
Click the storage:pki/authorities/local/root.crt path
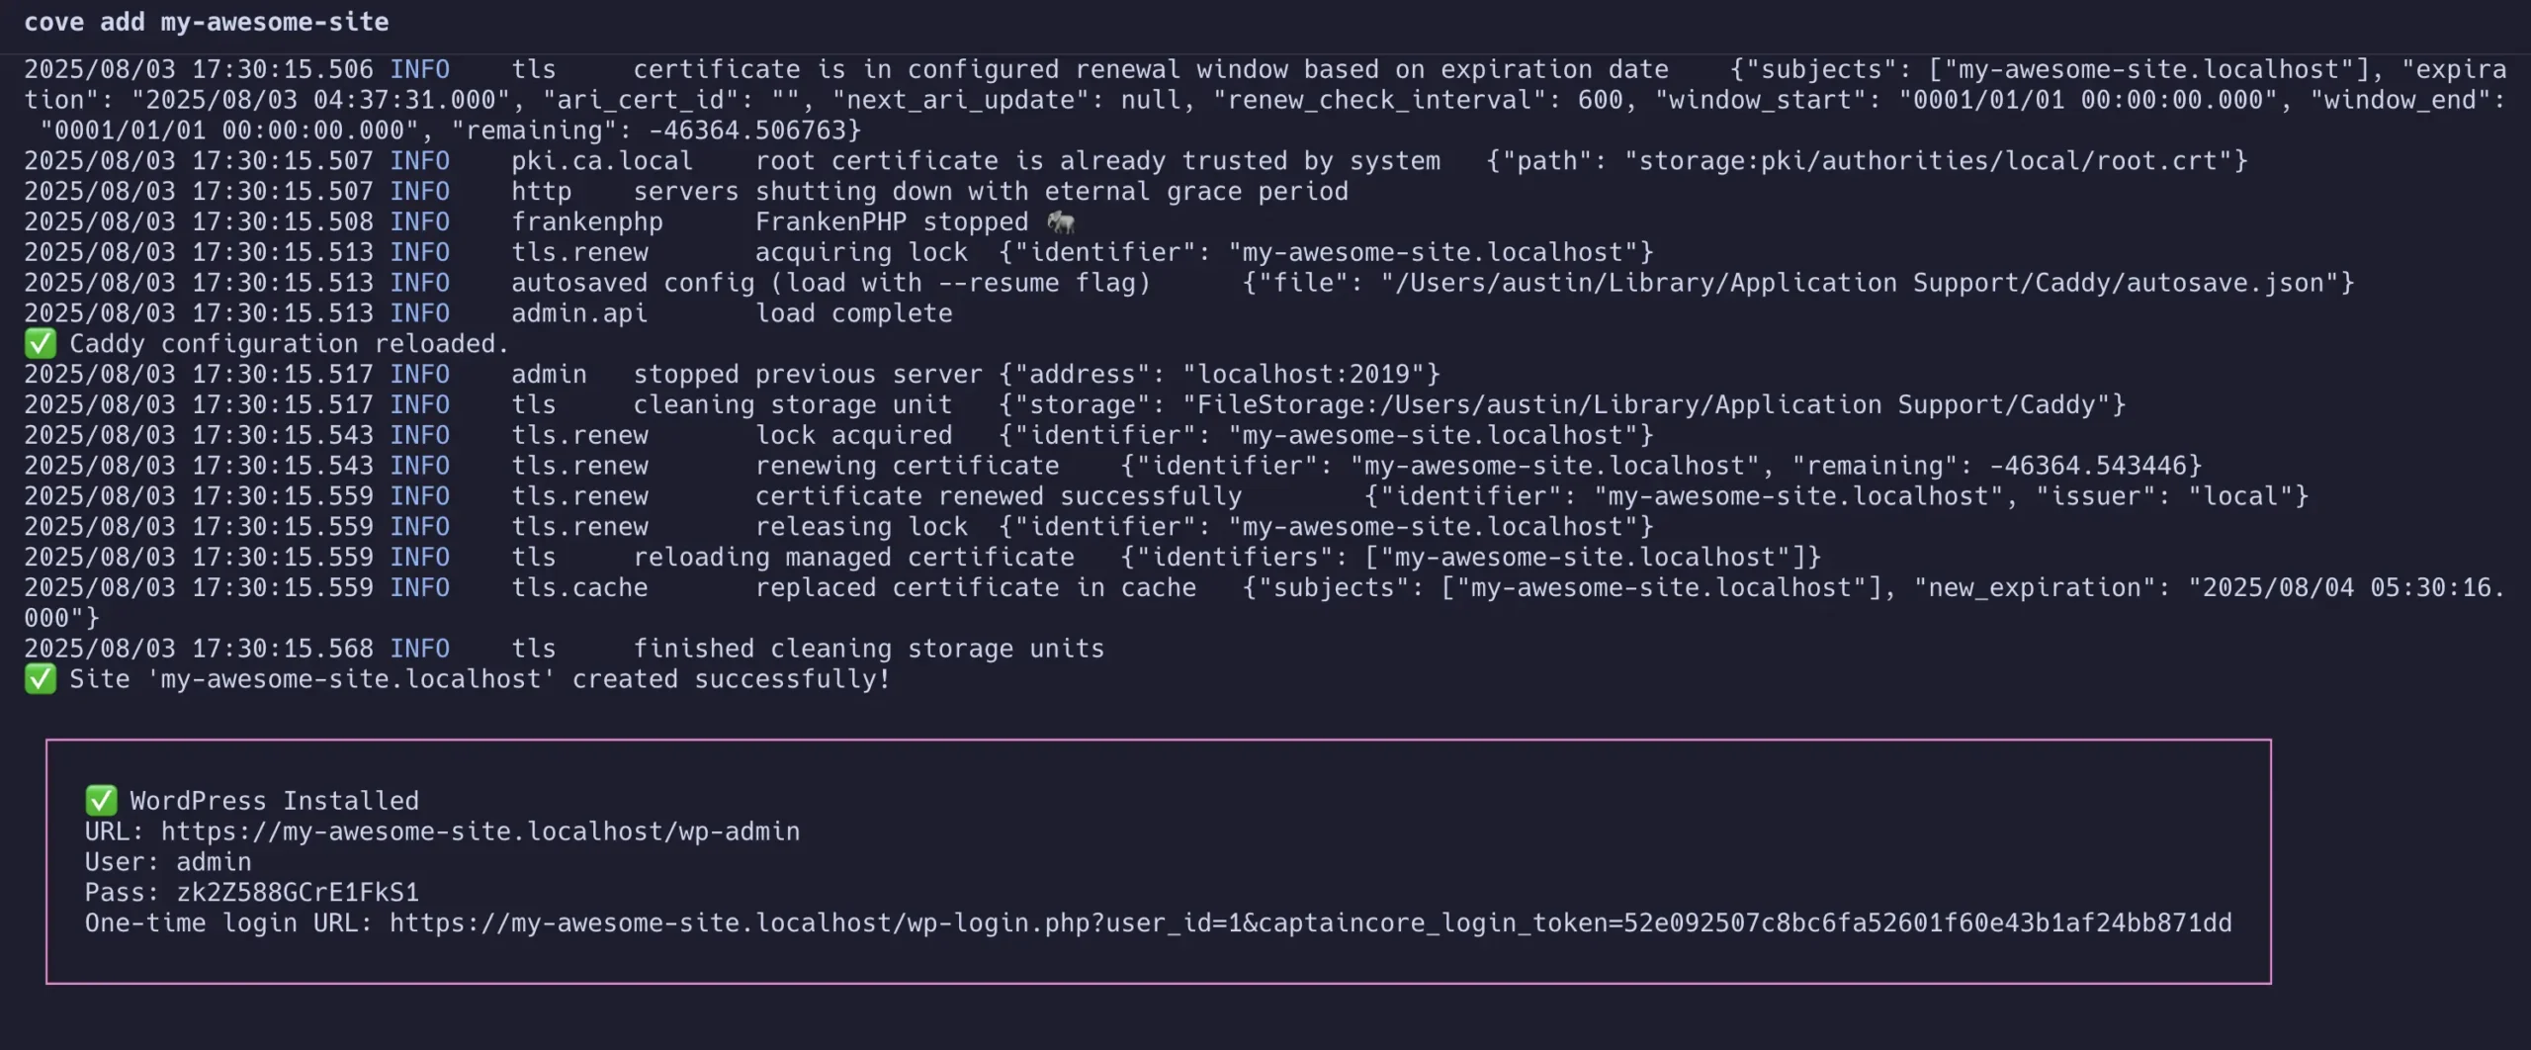click(1928, 161)
